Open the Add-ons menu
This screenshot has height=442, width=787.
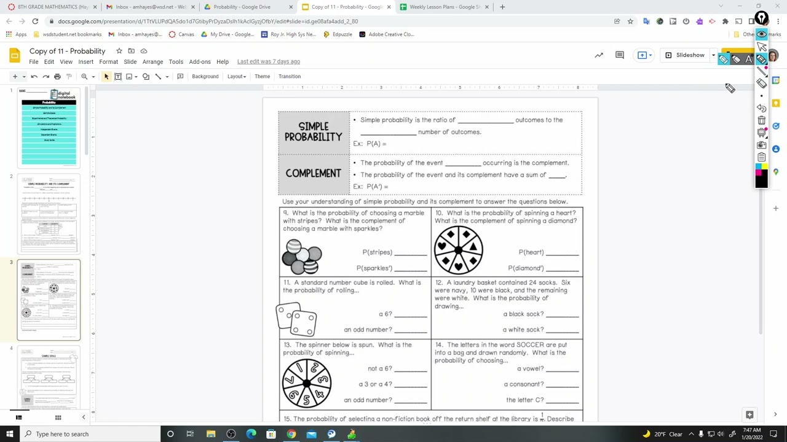[200, 62]
